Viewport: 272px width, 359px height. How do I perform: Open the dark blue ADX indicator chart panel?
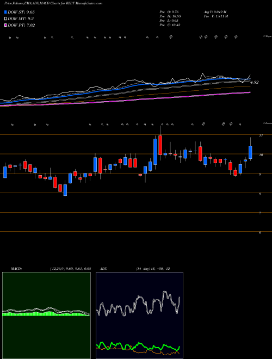tap(139, 315)
